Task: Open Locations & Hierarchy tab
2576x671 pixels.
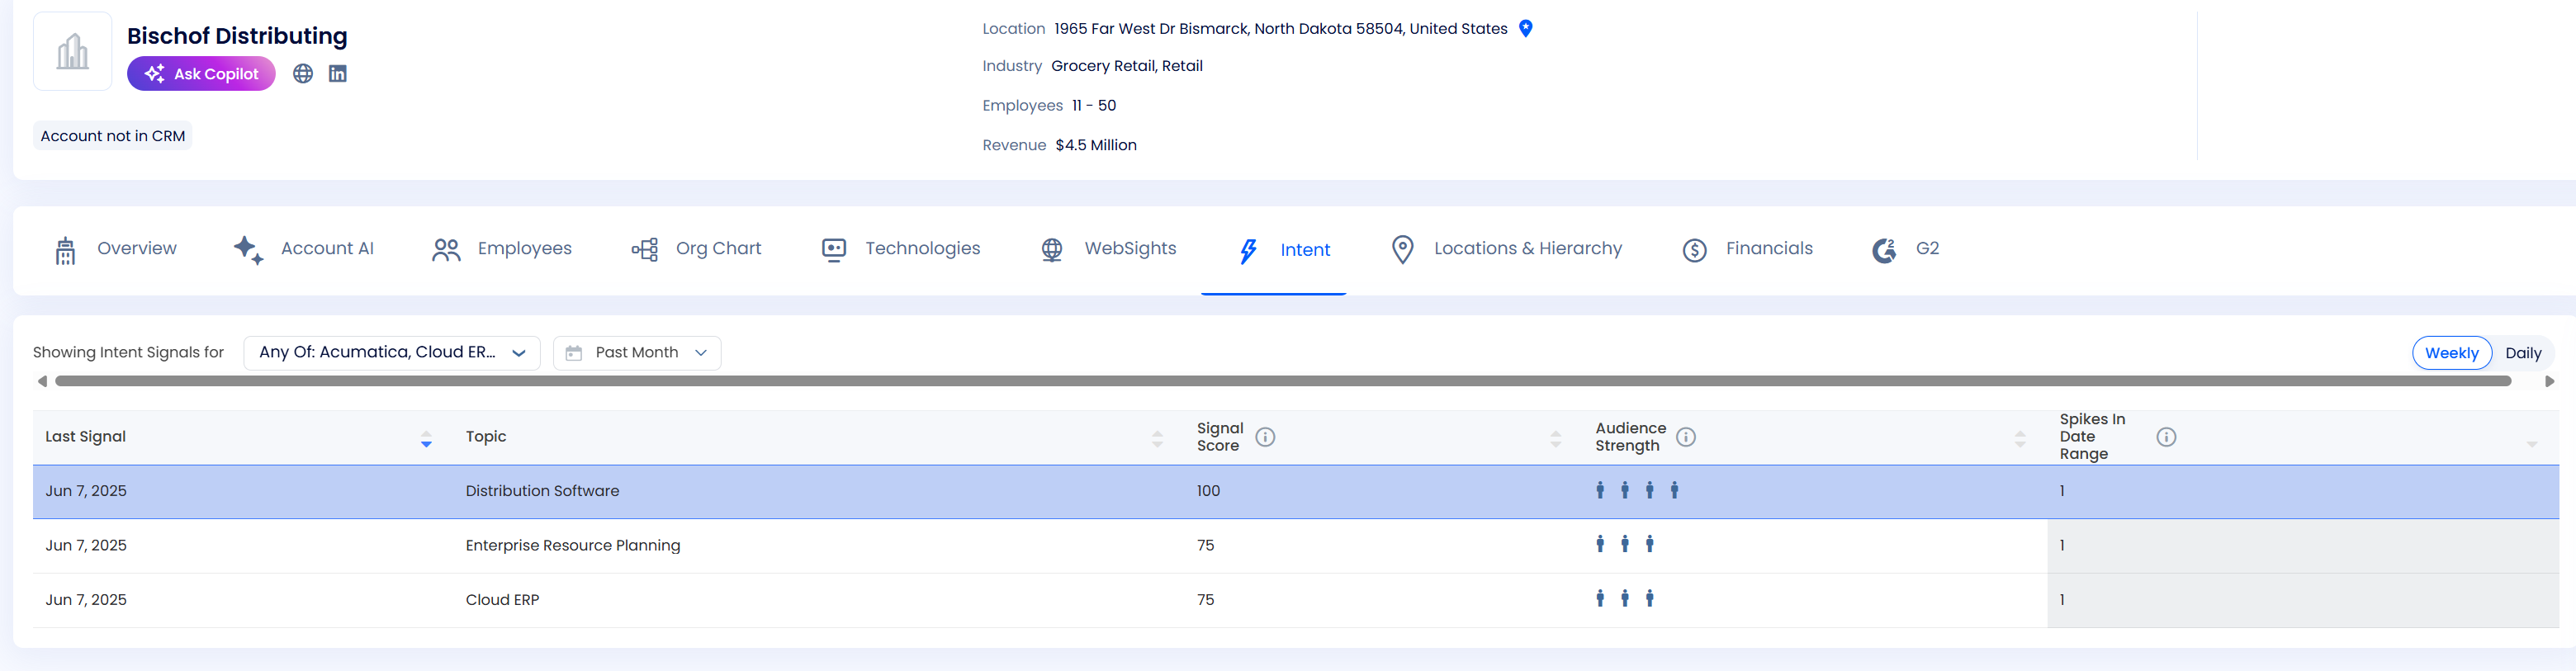Action: click(x=1506, y=249)
